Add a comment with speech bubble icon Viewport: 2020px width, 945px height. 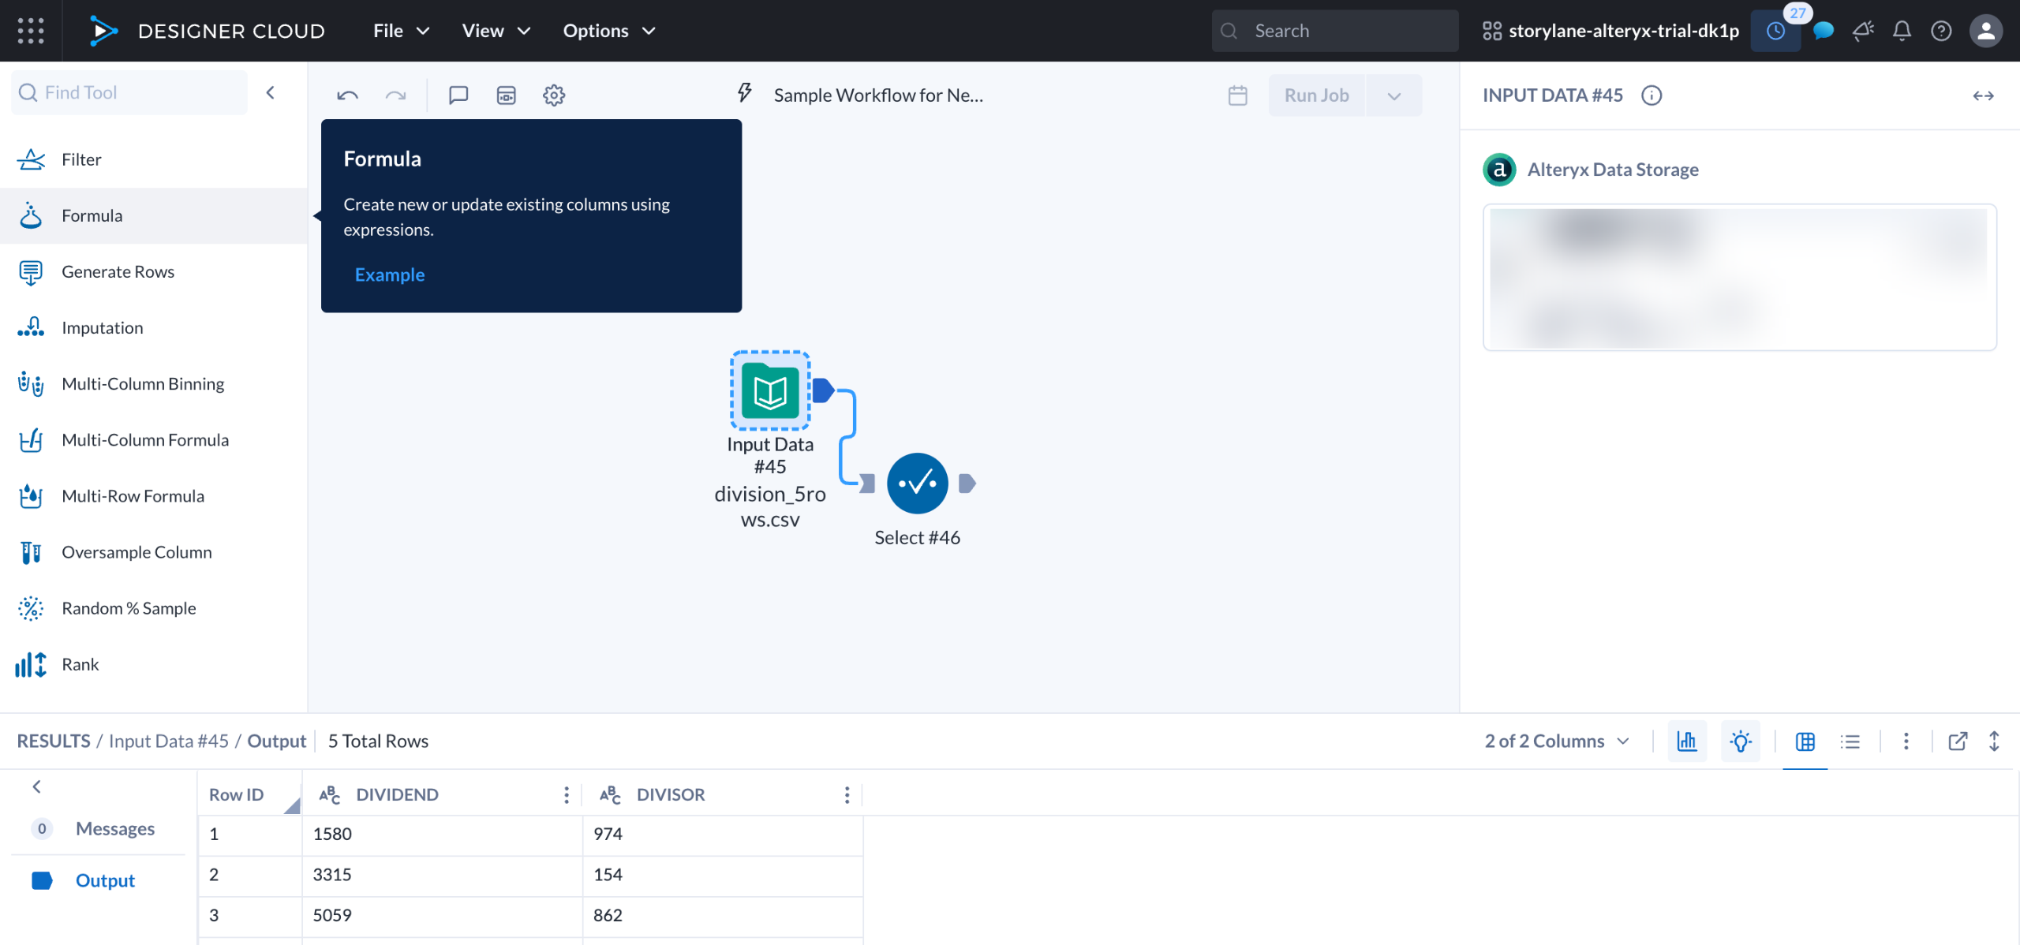click(x=458, y=95)
